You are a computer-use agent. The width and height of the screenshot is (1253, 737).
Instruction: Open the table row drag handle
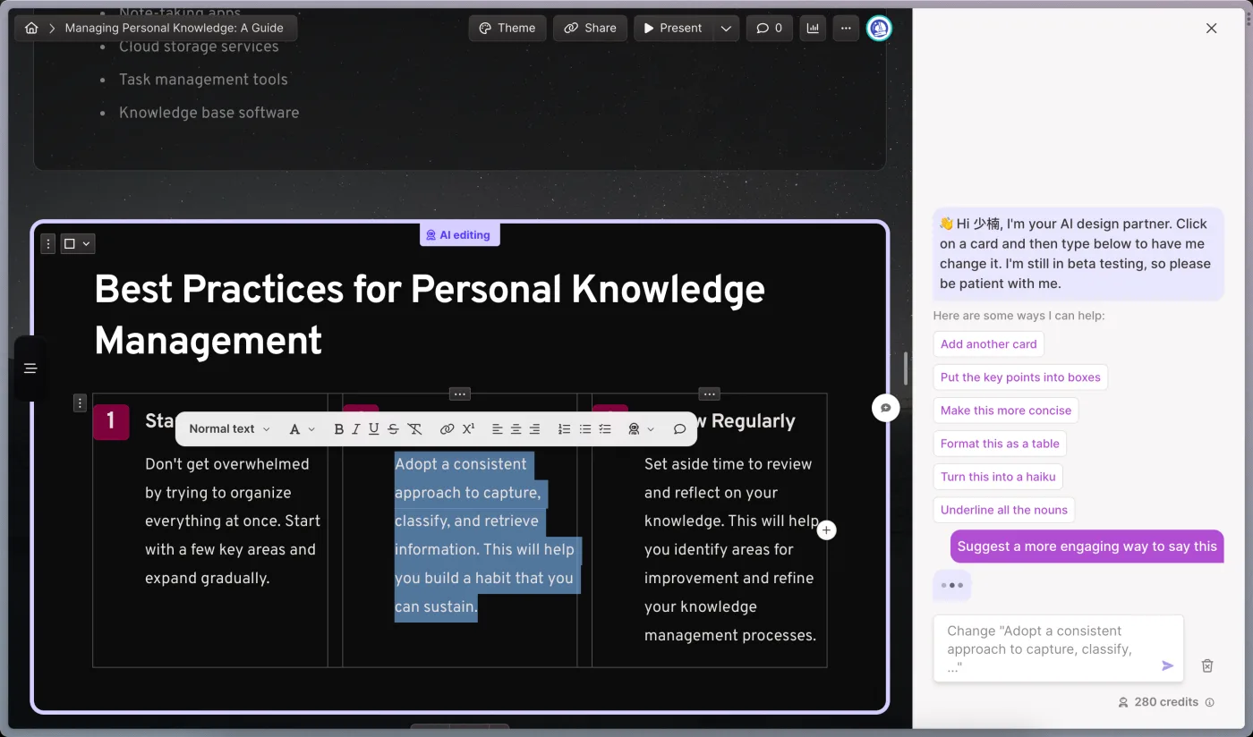[81, 403]
